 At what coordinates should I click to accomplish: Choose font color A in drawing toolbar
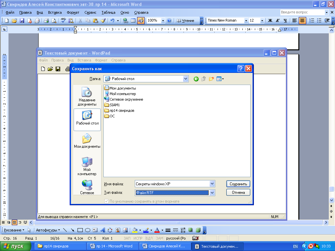pyautogui.click(x=157, y=230)
